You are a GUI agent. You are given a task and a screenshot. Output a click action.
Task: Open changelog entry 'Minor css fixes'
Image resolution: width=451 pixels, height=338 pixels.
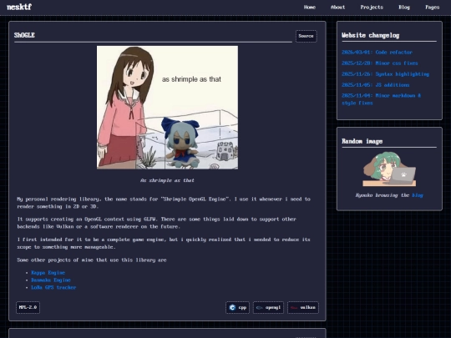380,63
